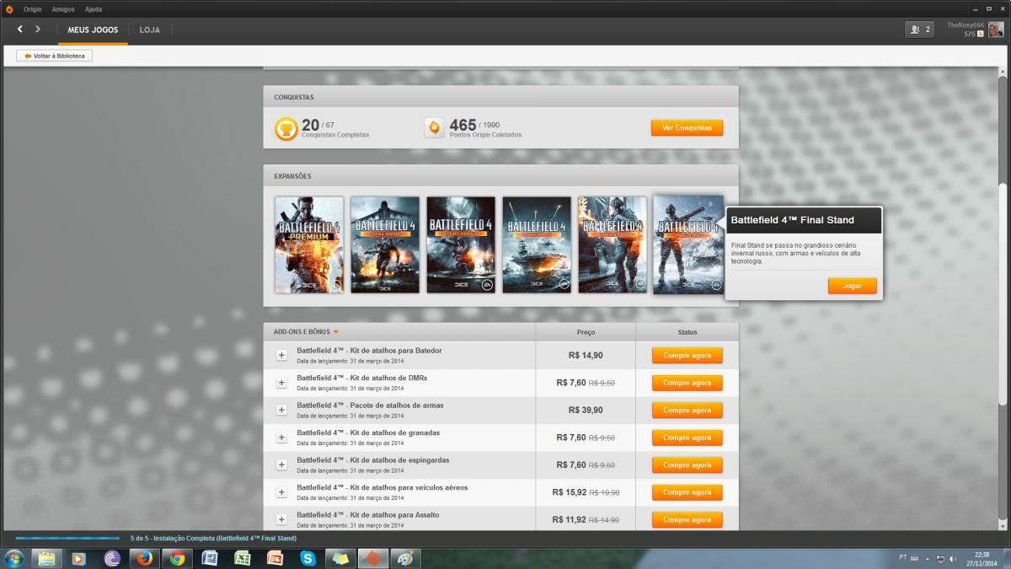Click Voltar à Biblioteca button
The width and height of the screenshot is (1011, 569).
coord(55,56)
